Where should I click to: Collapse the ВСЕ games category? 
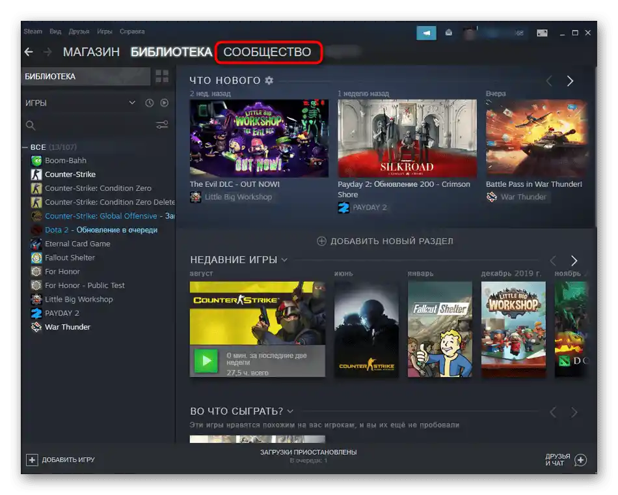pyautogui.click(x=25, y=147)
